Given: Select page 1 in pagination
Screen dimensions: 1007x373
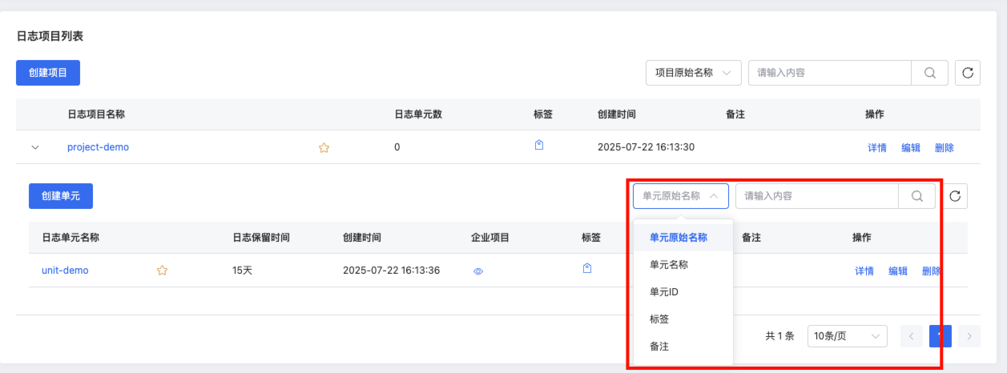Looking at the screenshot, I should pos(941,336).
